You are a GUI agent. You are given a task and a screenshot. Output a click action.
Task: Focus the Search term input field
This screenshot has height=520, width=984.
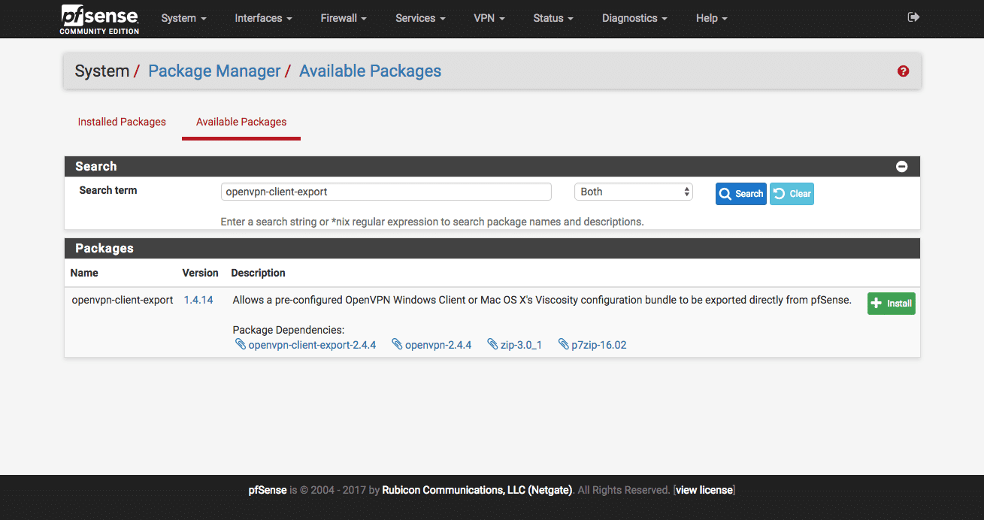click(x=386, y=192)
